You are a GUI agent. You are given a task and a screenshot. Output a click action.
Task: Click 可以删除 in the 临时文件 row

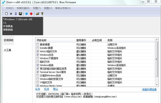point(81,62)
